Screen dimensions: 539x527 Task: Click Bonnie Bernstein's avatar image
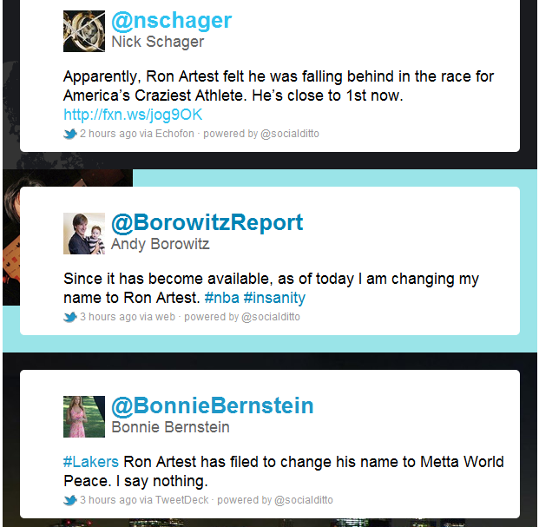pyautogui.click(x=84, y=417)
